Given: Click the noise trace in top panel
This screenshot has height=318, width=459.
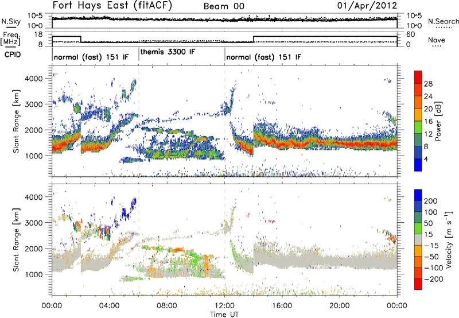Looking at the screenshot, I should coord(224,20).
